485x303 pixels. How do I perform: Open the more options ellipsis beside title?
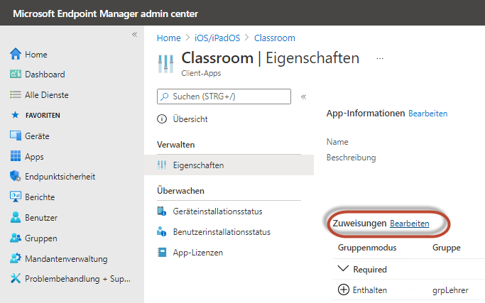click(x=380, y=58)
